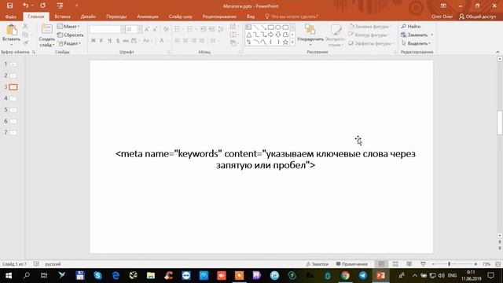Image resolution: width=503 pixels, height=283 pixels.
Task: Toggle Italic (К) formatting
Action: (101, 40)
